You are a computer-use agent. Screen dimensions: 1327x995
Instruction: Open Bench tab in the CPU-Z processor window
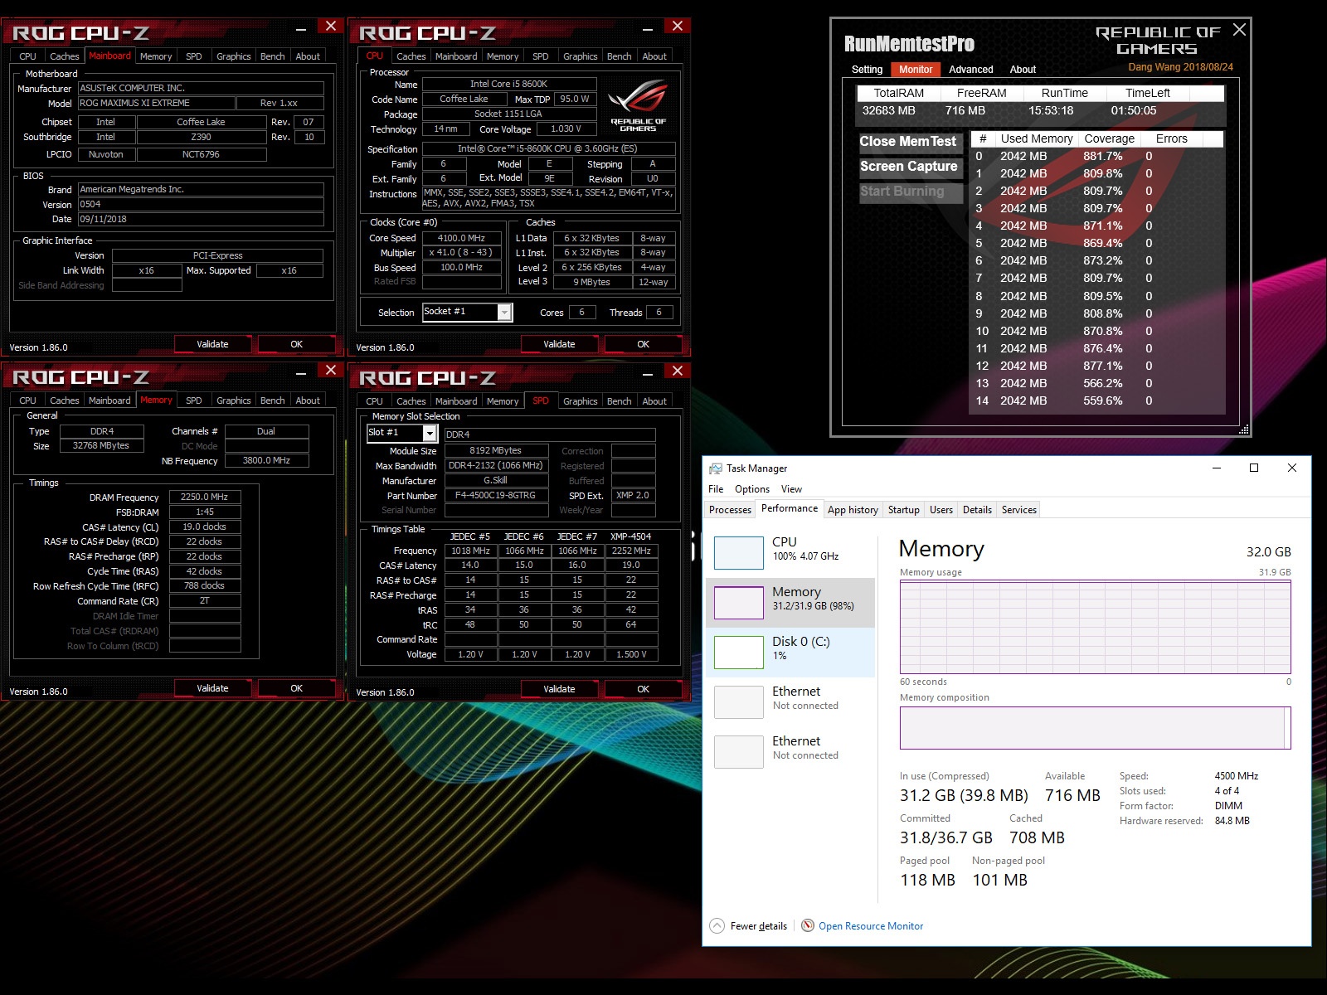click(619, 56)
